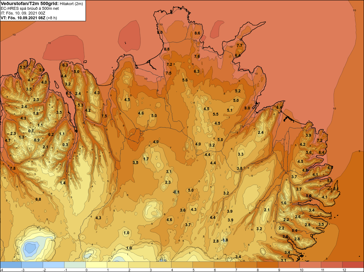The width and height of the screenshot is (364, 272).
Task: Select the '1.6' temperature value
Action: point(284,203)
